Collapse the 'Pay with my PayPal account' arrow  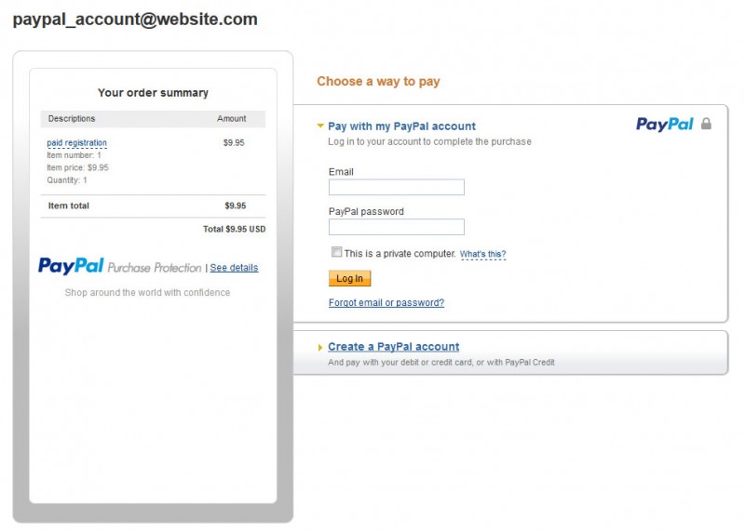[320, 126]
